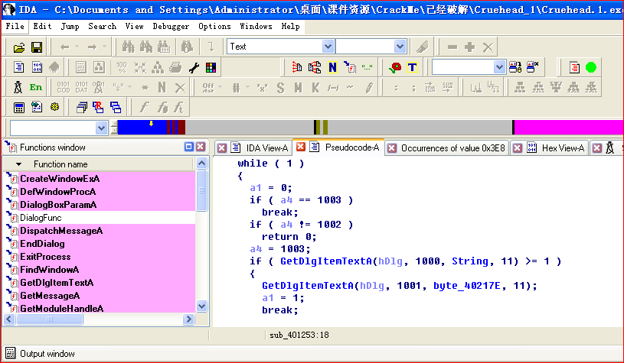Open the calculator icon

18,107
